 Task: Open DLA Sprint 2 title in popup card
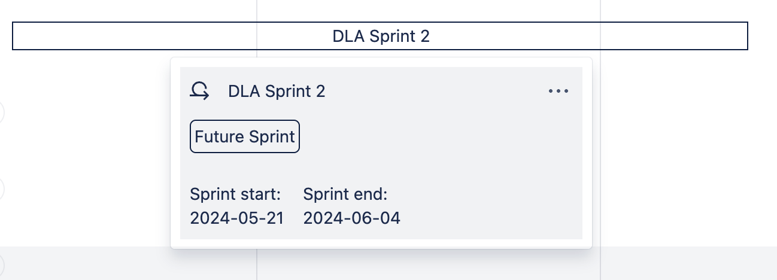point(277,92)
